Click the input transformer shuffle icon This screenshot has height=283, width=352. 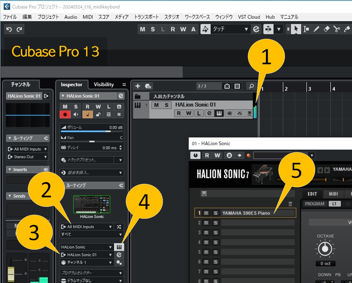click(x=119, y=227)
